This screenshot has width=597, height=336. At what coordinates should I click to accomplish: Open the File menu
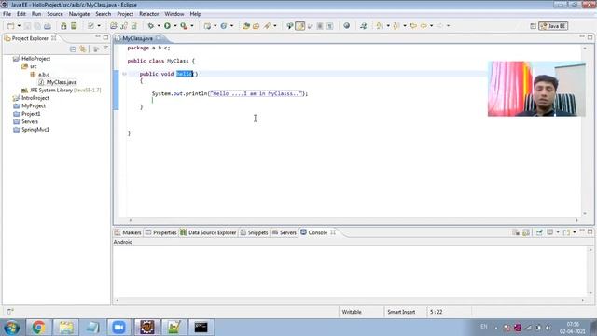7,14
